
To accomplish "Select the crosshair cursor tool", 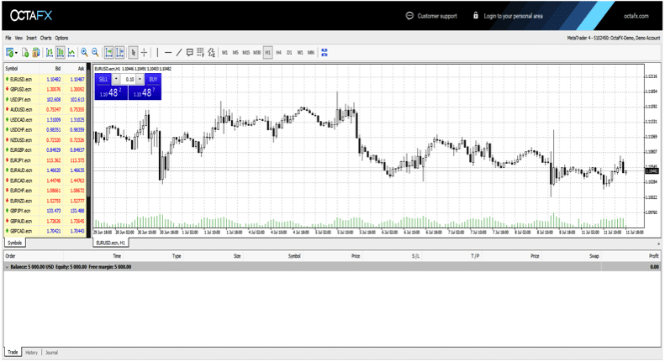I will coord(145,53).
